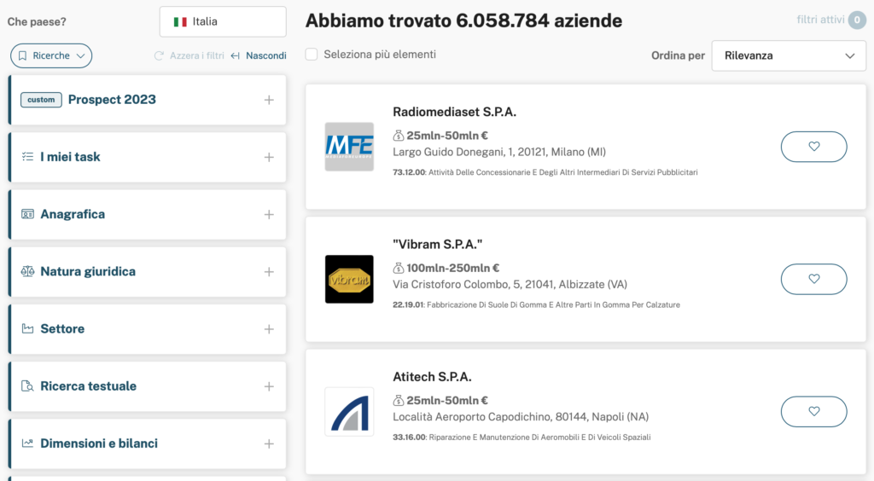The height and width of the screenshot is (481, 874).
Task: Click Radiomediaset address Largo Guido Donegani
Action: point(499,152)
